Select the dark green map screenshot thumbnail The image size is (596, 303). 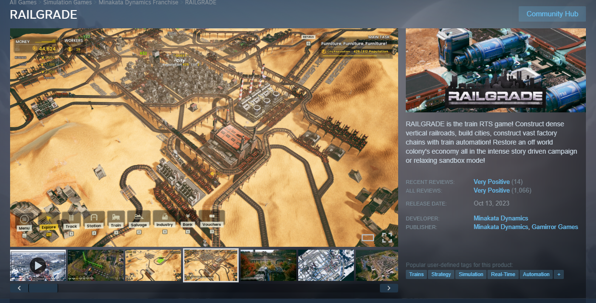pyautogui.click(x=96, y=265)
